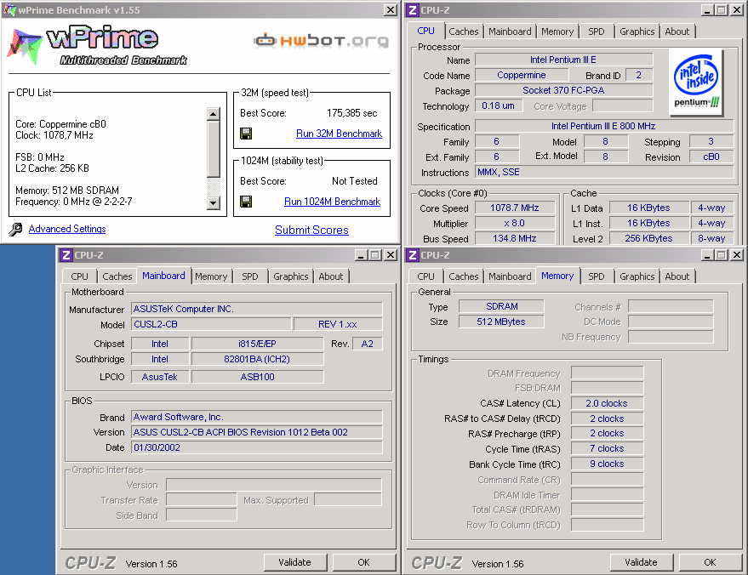Open Advanced Settings in wPrime

pyautogui.click(x=67, y=229)
